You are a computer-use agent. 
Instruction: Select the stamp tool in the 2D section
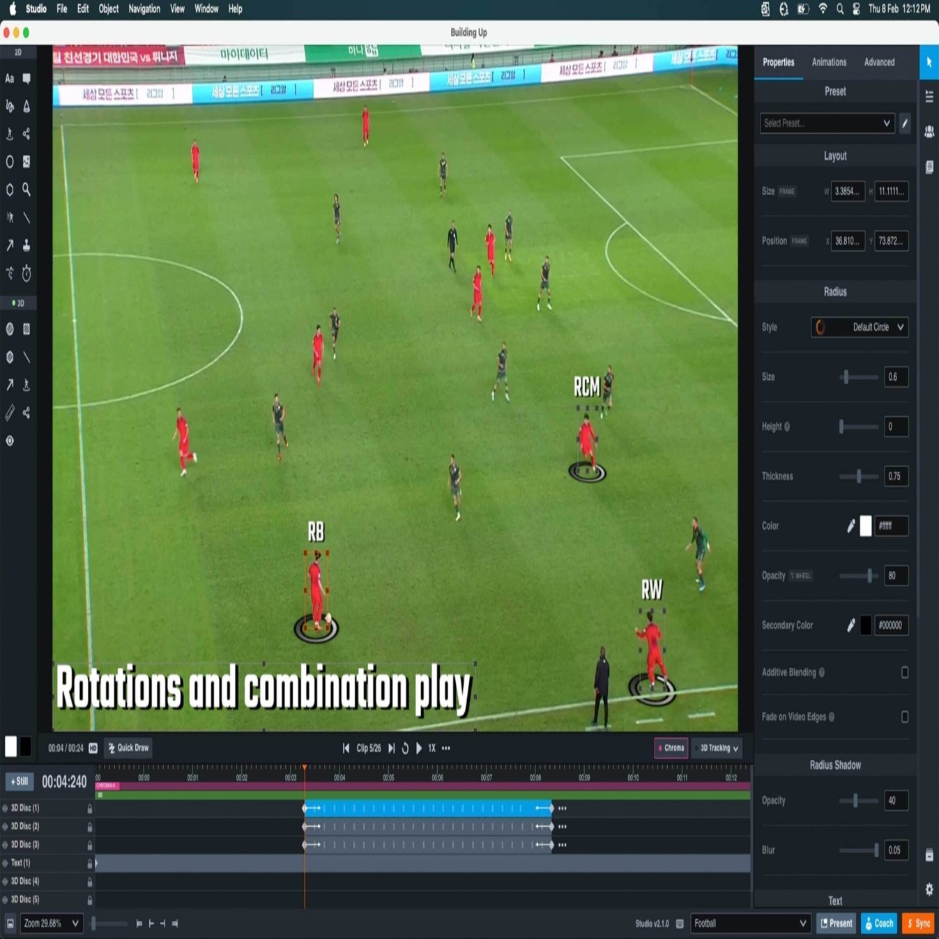click(x=26, y=245)
